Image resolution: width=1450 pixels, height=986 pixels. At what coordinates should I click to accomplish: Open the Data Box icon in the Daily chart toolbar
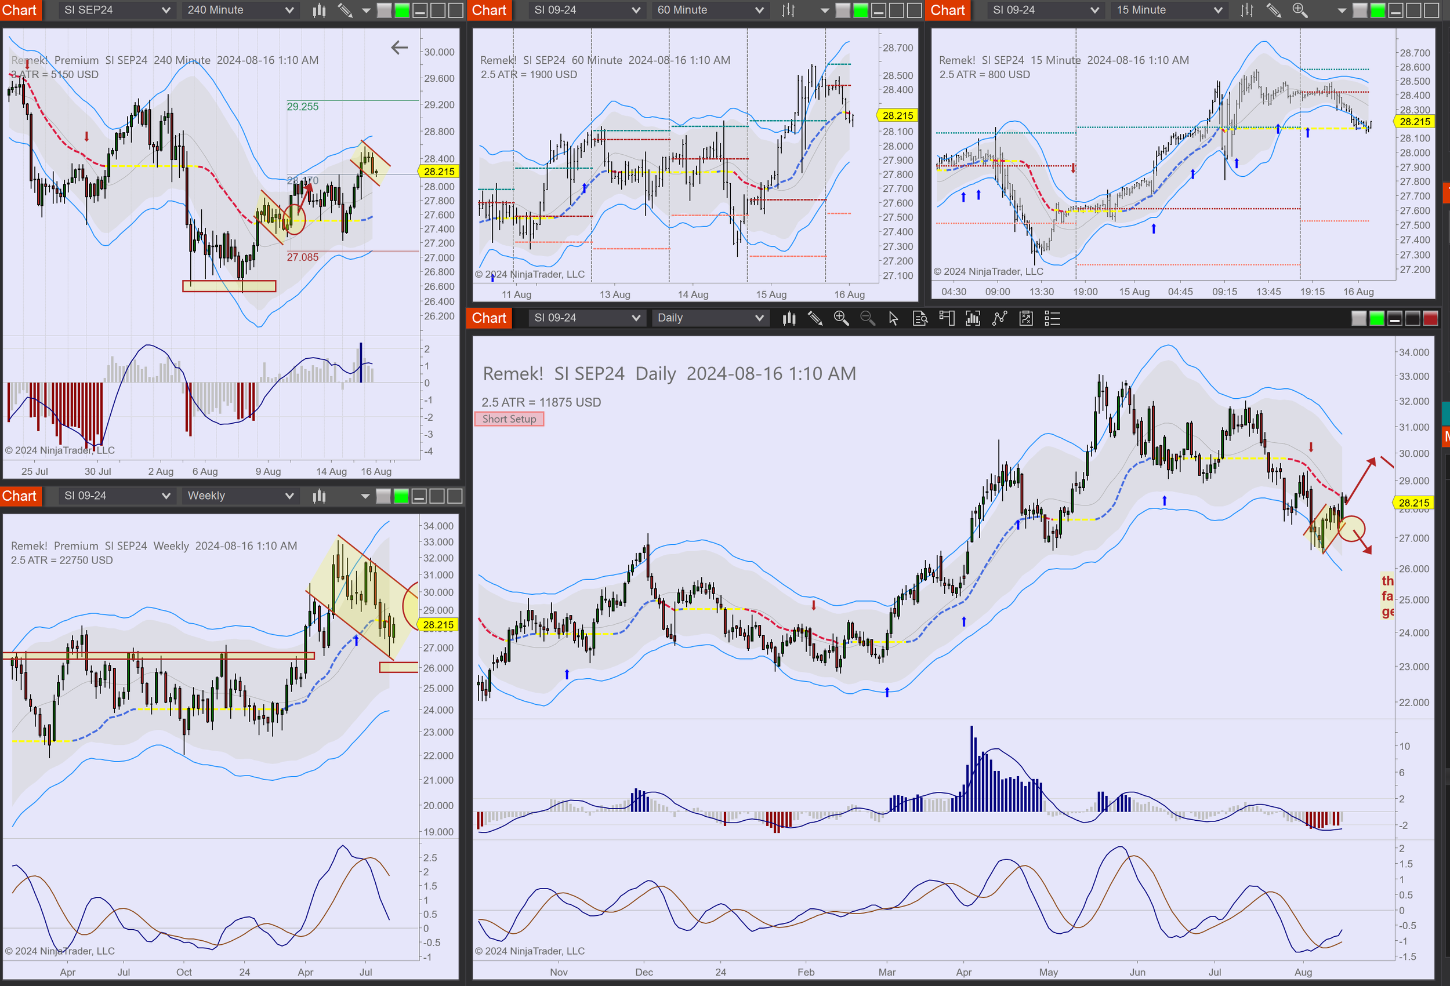tap(920, 318)
